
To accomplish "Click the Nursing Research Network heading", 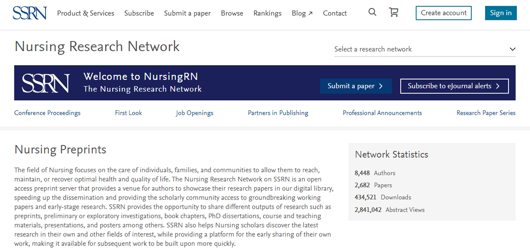I will [x=97, y=46].
